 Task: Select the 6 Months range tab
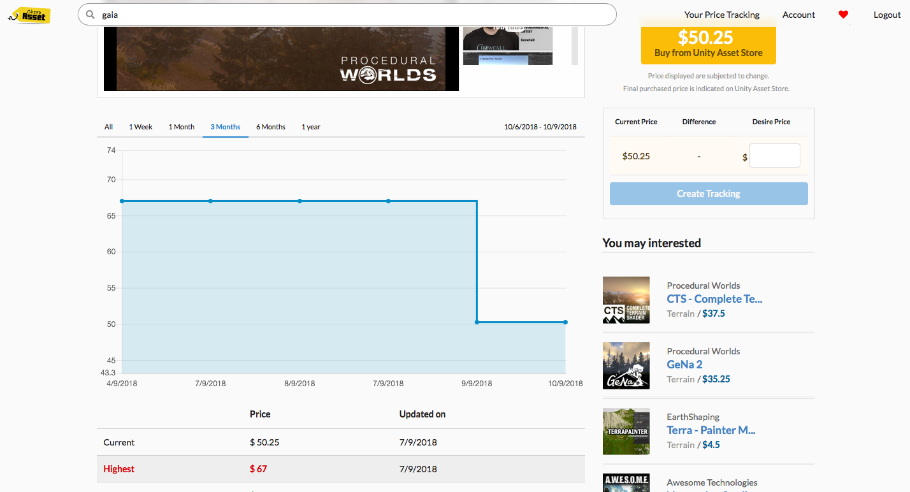click(271, 127)
